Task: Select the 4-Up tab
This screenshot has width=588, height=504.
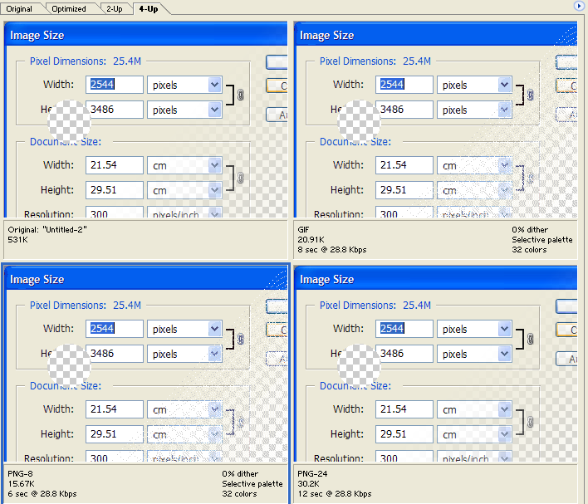Action: [x=149, y=8]
